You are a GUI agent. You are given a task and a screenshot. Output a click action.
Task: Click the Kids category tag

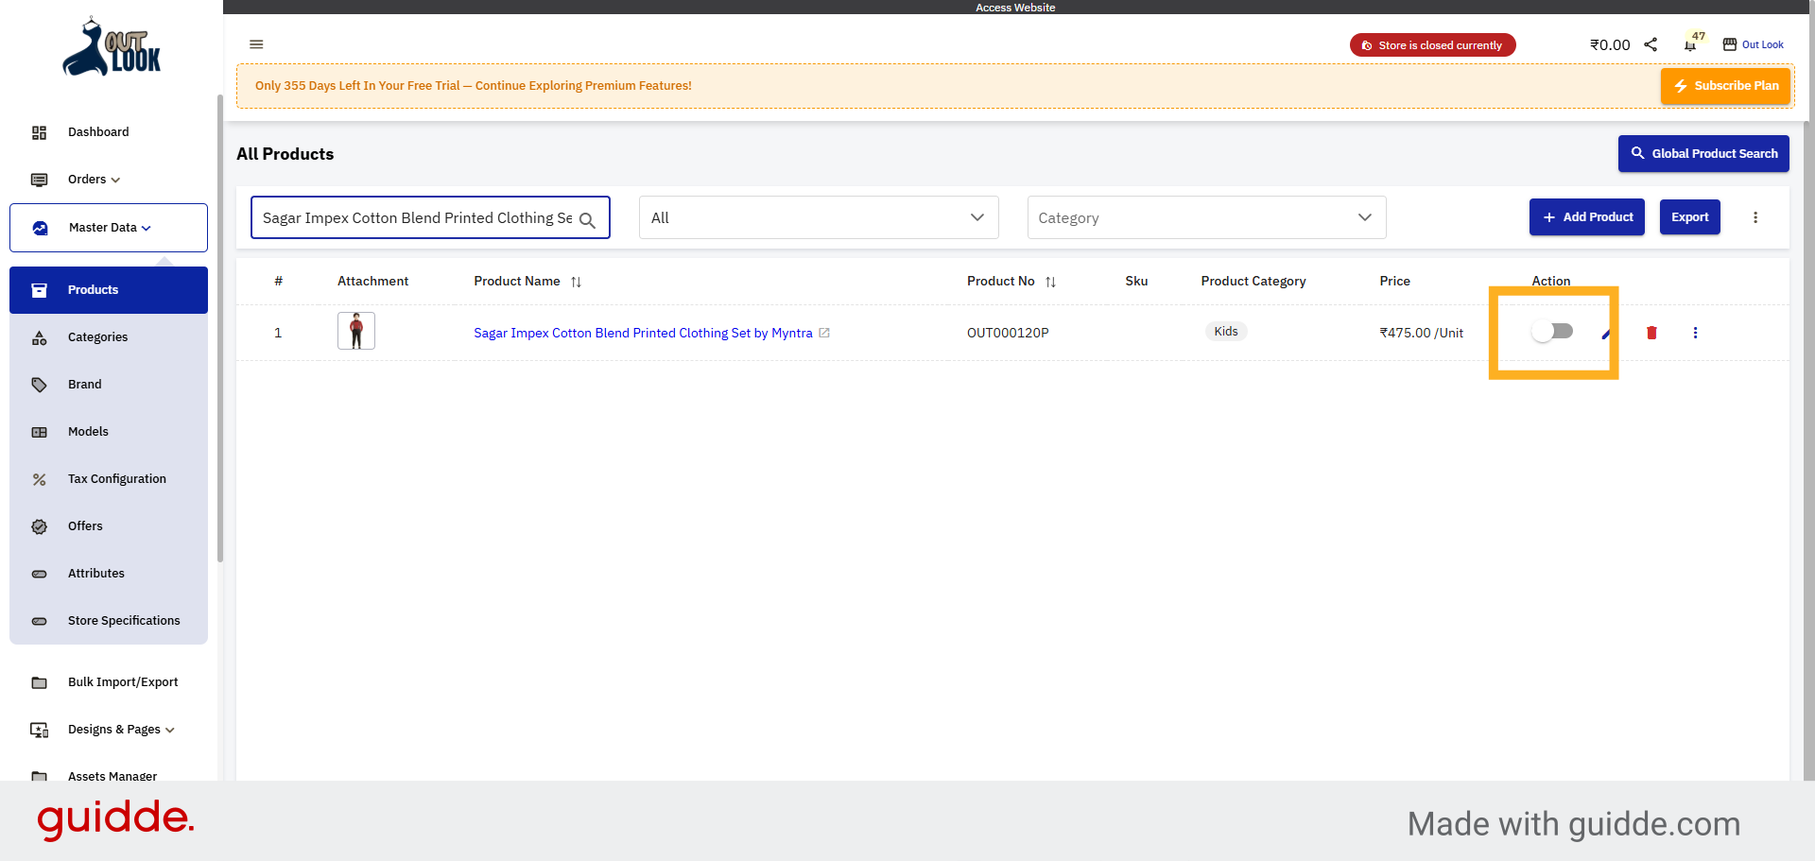pyautogui.click(x=1226, y=332)
